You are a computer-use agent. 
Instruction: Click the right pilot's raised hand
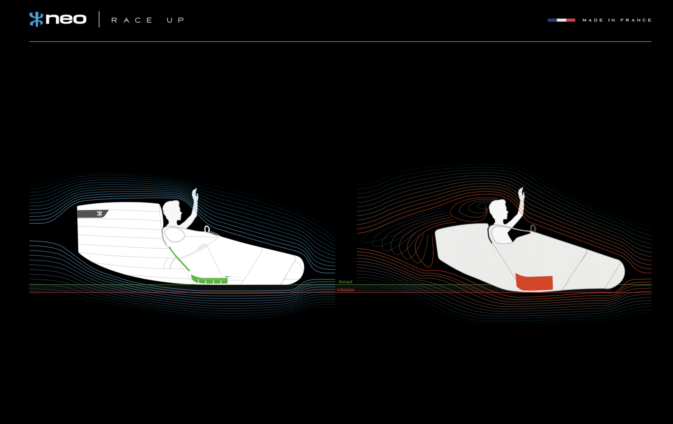(521, 193)
